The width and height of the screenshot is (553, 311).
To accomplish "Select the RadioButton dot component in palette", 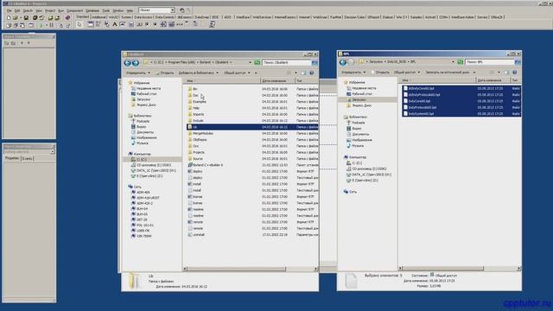I will tap(155, 24).
